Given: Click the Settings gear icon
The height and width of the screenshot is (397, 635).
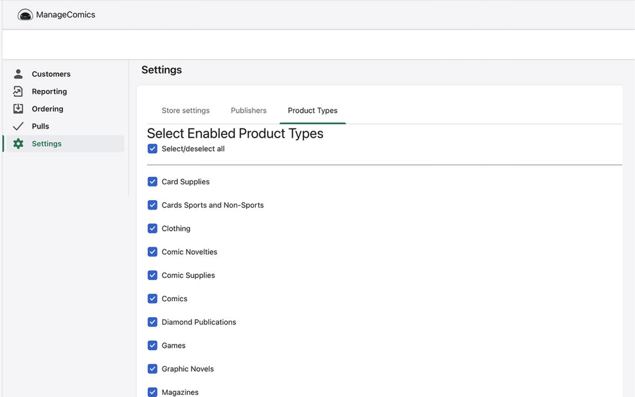Looking at the screenshot, I should (18, 144).
